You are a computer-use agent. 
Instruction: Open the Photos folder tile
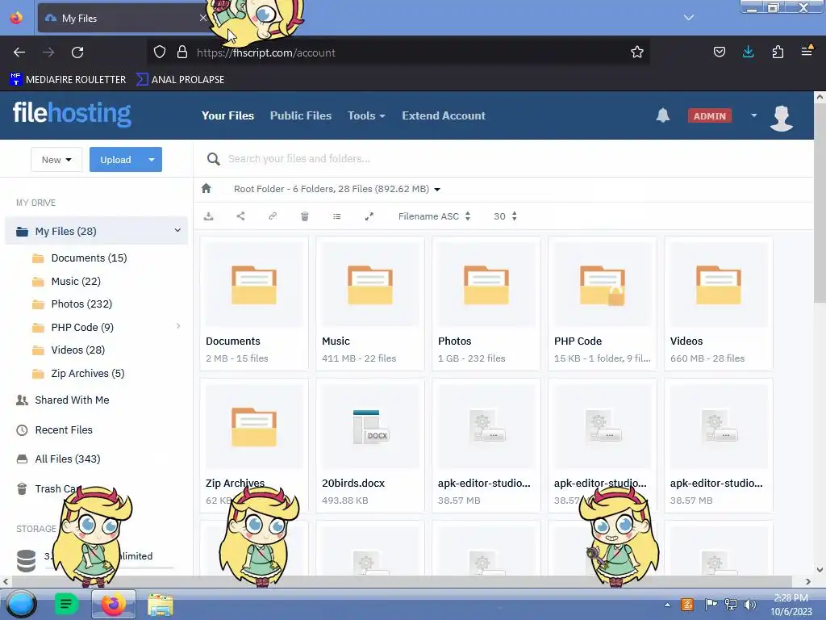(486, 304)
